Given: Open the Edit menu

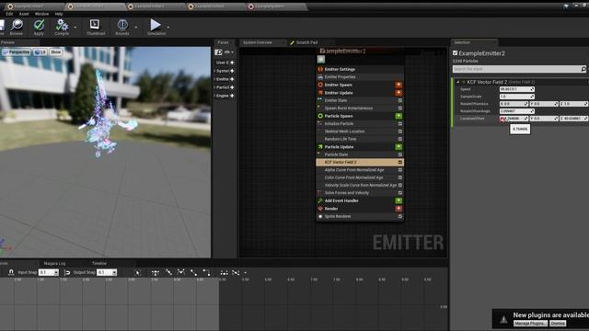Looking at the screenshot, I should tap(9, 14).
